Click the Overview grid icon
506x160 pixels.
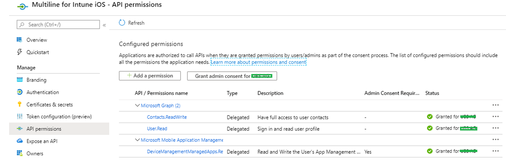(x=19, y=40)
